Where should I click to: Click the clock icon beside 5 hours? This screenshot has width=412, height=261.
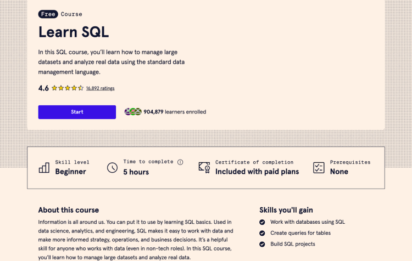(112, 168)
